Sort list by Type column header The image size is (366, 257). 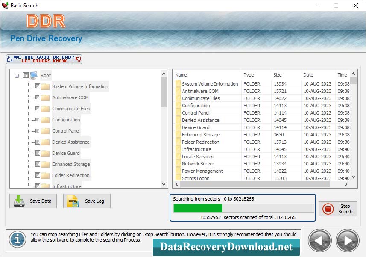click(256, 75)
